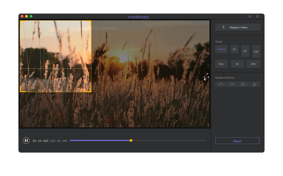Apply the 16:9 widescreen ratio
The height and width of the screenshot is (176, 283).
(x=253, y=64)
